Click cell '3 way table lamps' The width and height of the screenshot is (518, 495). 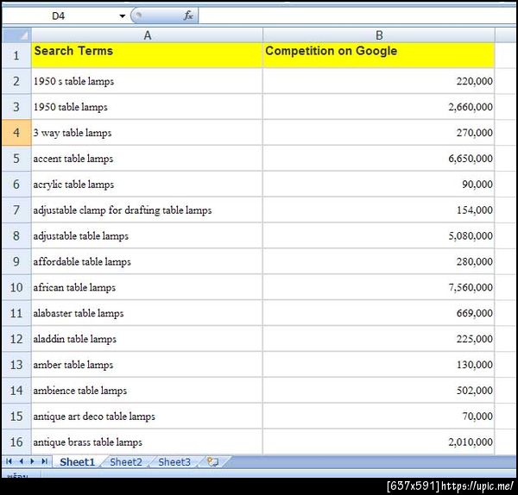[147, 133]
